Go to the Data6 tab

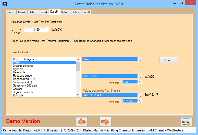click(x=65, y=12)
